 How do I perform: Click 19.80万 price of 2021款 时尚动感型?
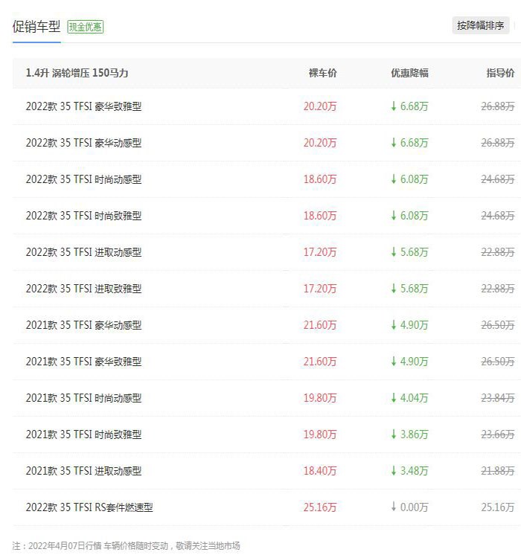[320, 398]
